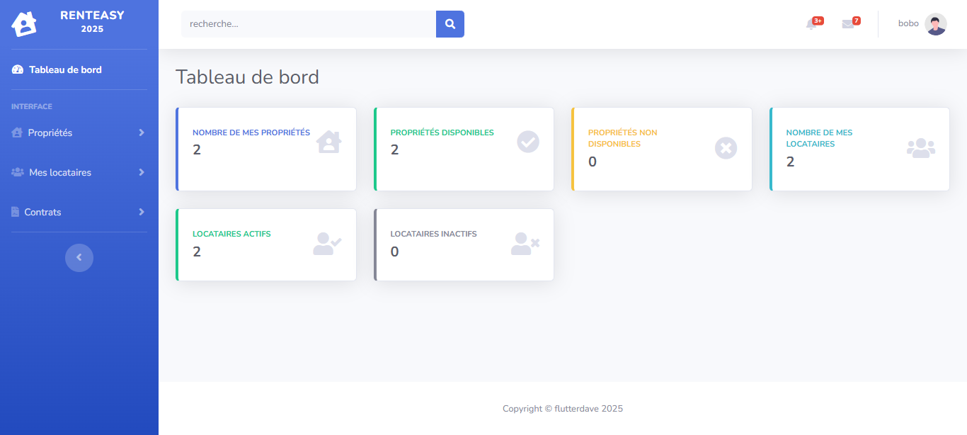Open the notifications bell icon
This screenshot has height=435, width=967.
point(811,24)
